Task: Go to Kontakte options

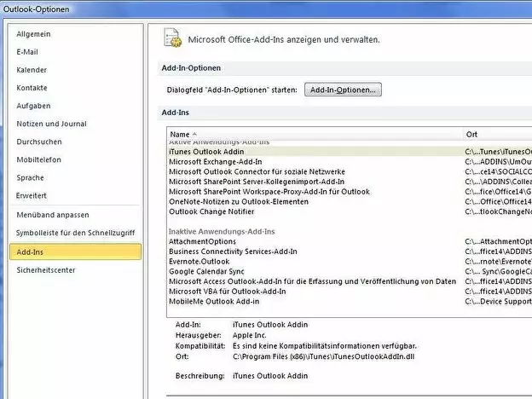Action: (32, 88)
